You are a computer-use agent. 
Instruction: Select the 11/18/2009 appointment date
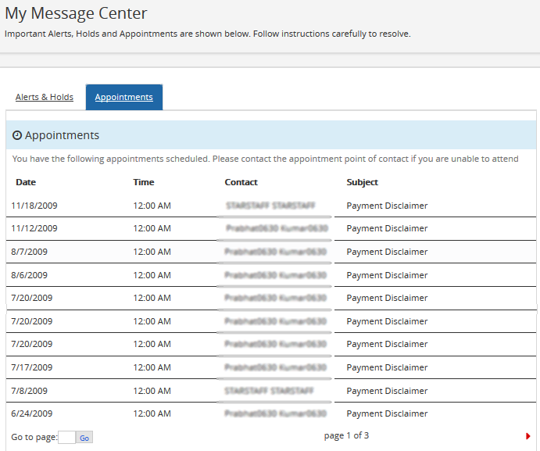[34, 206]
